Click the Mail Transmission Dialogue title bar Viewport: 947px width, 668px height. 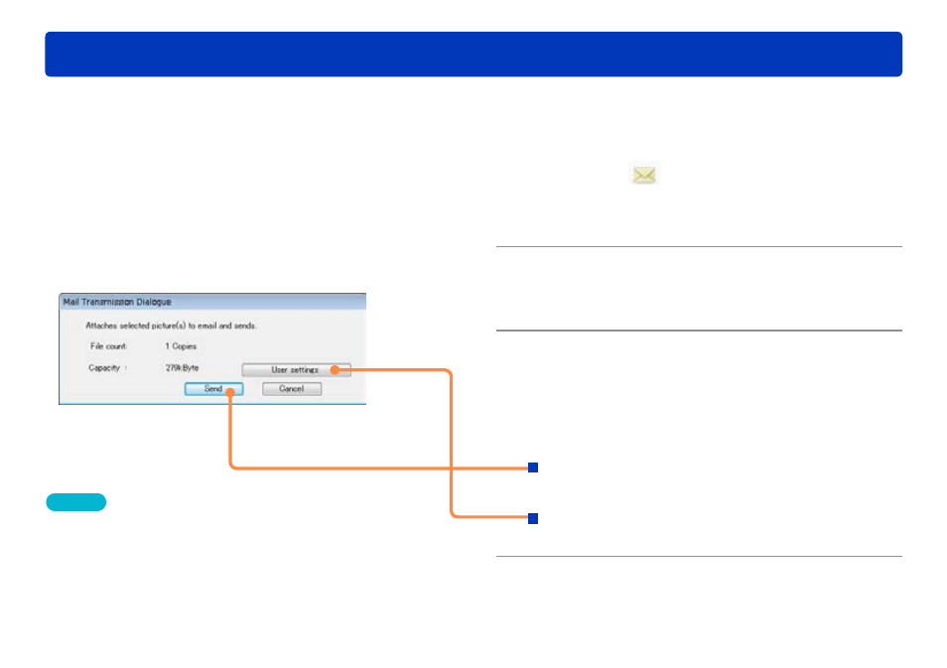212,302
